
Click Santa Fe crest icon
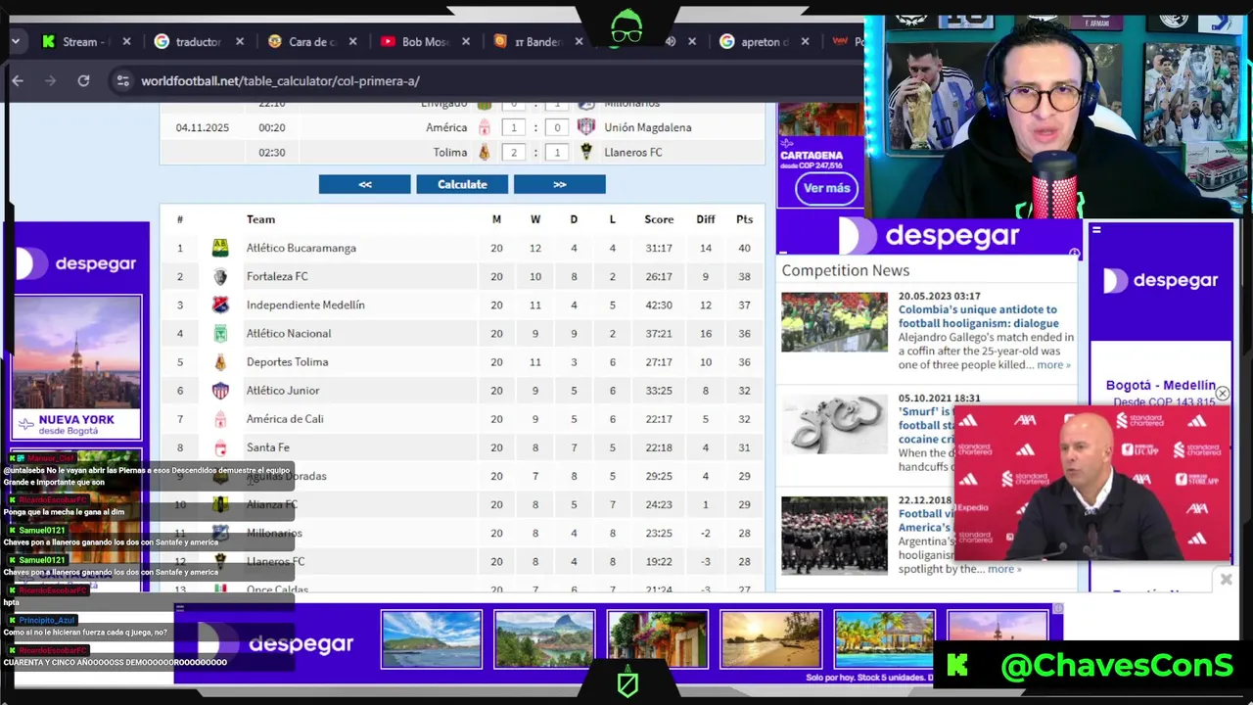point(220,447)
